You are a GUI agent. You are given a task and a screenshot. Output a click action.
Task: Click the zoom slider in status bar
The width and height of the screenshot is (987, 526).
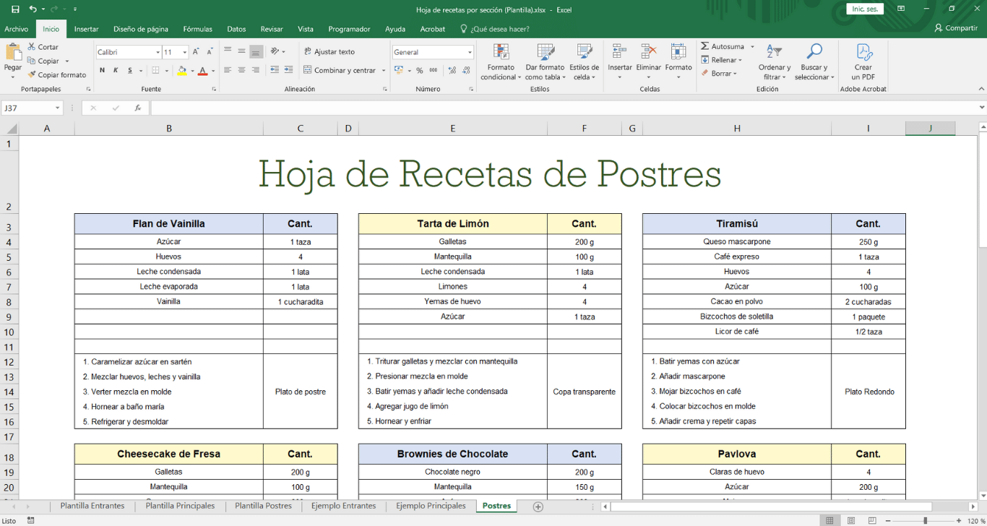point(925,520)
